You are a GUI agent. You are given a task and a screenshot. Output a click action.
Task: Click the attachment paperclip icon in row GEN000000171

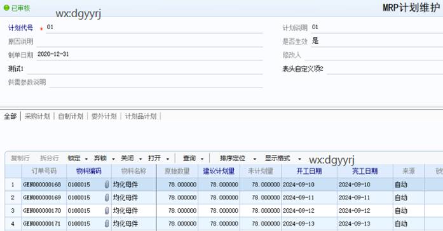107,223
